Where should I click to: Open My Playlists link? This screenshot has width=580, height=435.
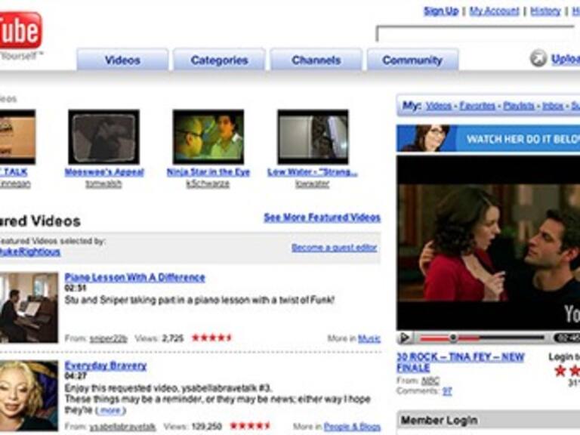pos(519,106)
